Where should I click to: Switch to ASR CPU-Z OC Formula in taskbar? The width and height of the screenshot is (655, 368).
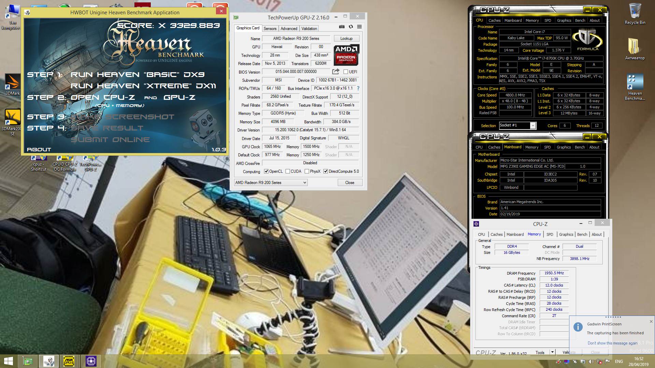coord(69,361)
